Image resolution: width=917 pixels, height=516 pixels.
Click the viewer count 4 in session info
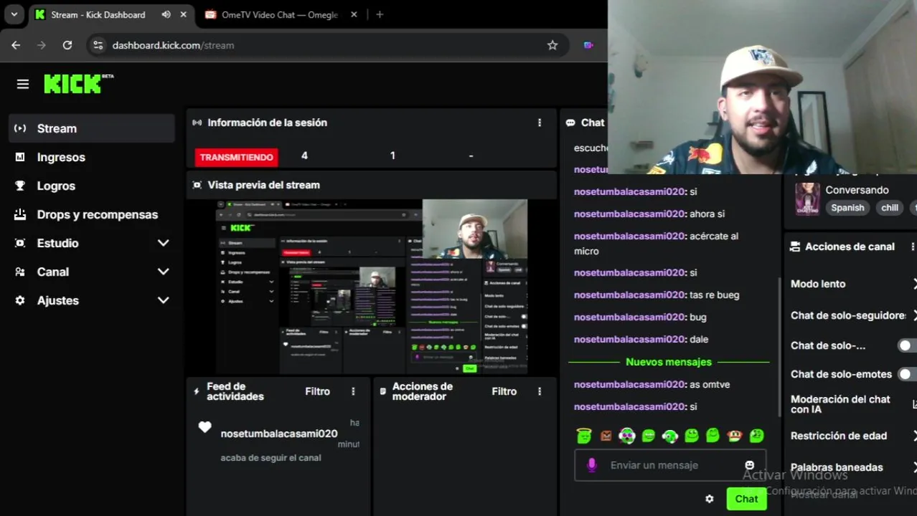tap(304, 156)
